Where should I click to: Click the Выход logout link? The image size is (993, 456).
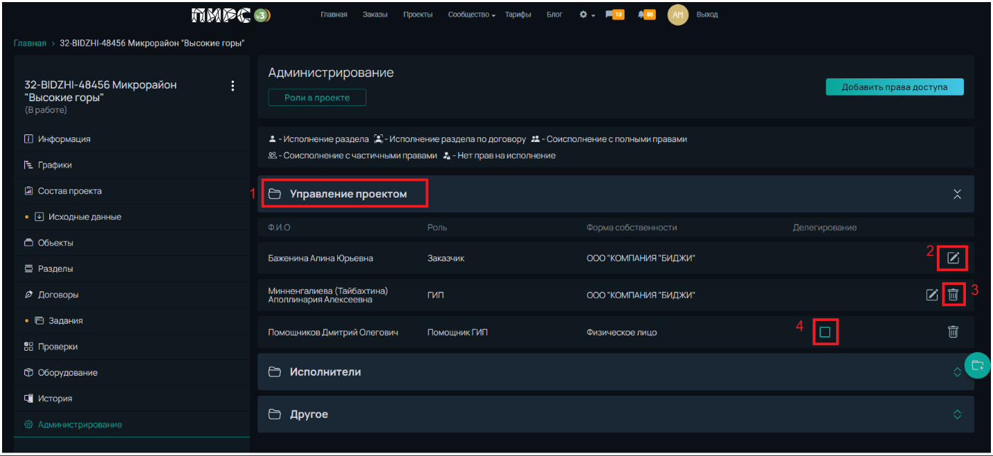(x=707, y=15)
